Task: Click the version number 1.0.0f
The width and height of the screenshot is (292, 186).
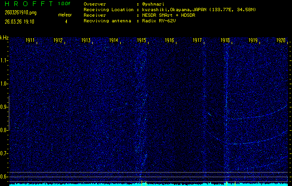Action: [64, 4]
